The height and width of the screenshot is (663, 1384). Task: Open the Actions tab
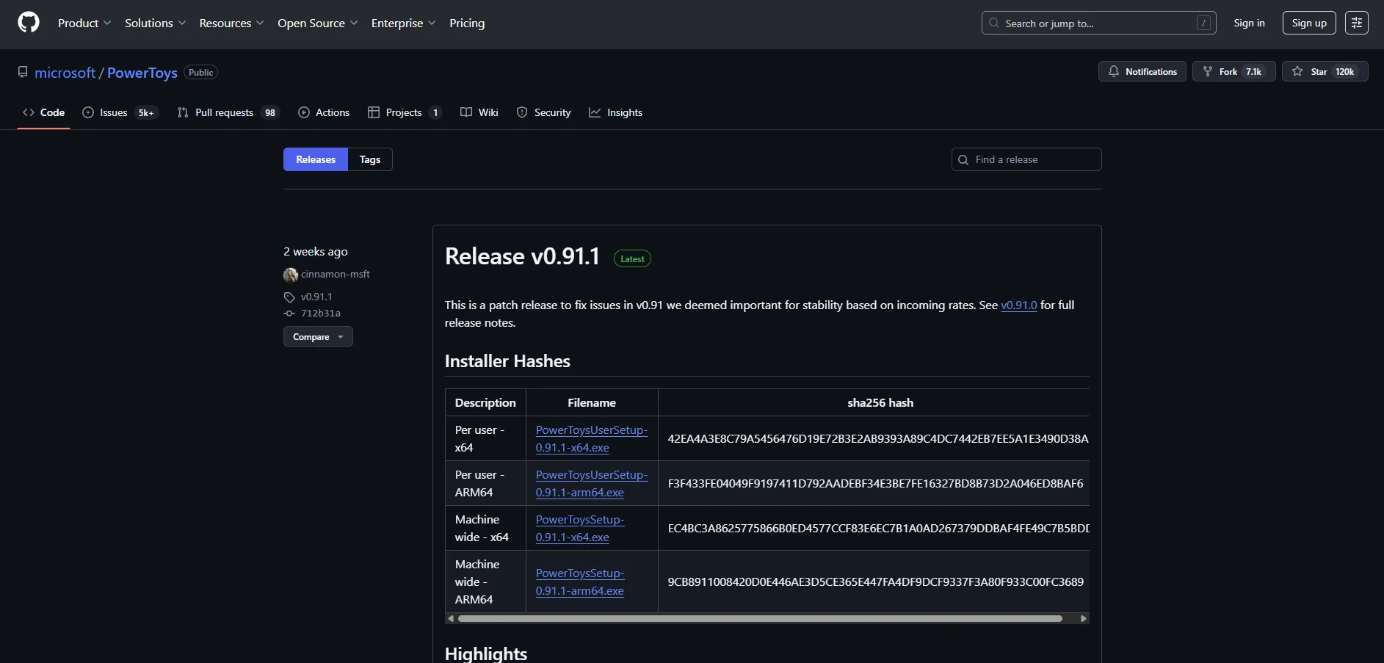tap(324, 112)
